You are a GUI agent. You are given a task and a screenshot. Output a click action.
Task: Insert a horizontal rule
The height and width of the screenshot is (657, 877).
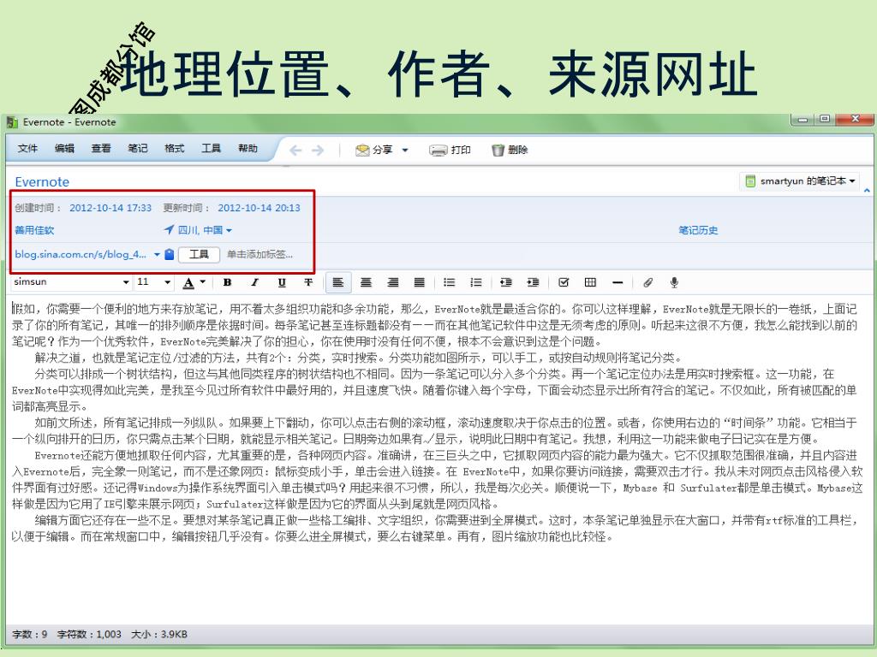pyautogui.click(x=617, y=282)
